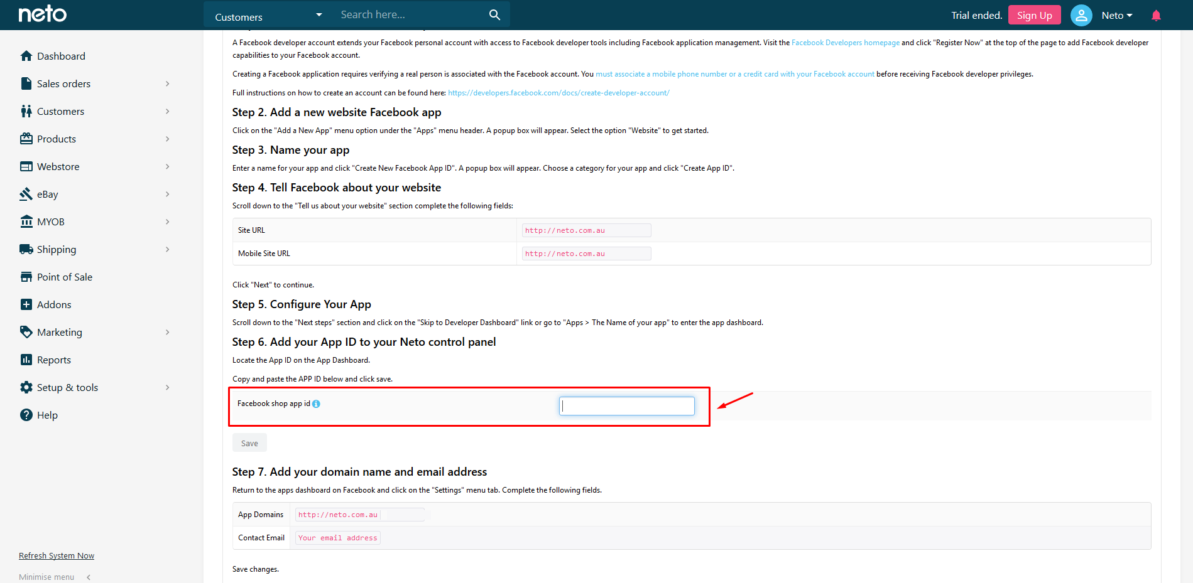Click the Setup & tools gear icon
Viewport: 1193px width, 583px height.
[x=26, y=387]
